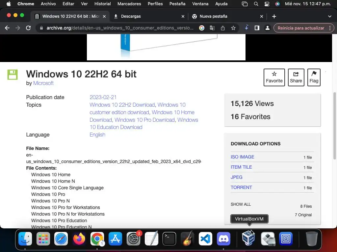Image resolution: width=337 pixels, height=252 pixels.
Task: Click SHOW ALL download files
Action: pos(241,204)
